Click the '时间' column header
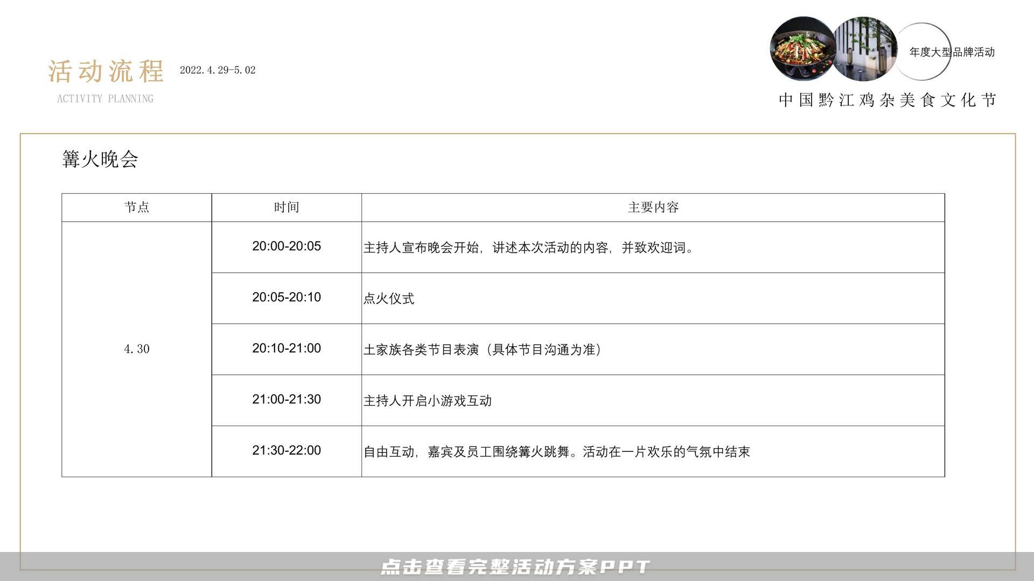Image resolution: width=1034 pixels, height=581 pixels. [x=287, y=207]
